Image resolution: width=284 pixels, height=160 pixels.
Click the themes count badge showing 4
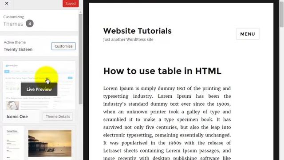click(x=30, y=24)
